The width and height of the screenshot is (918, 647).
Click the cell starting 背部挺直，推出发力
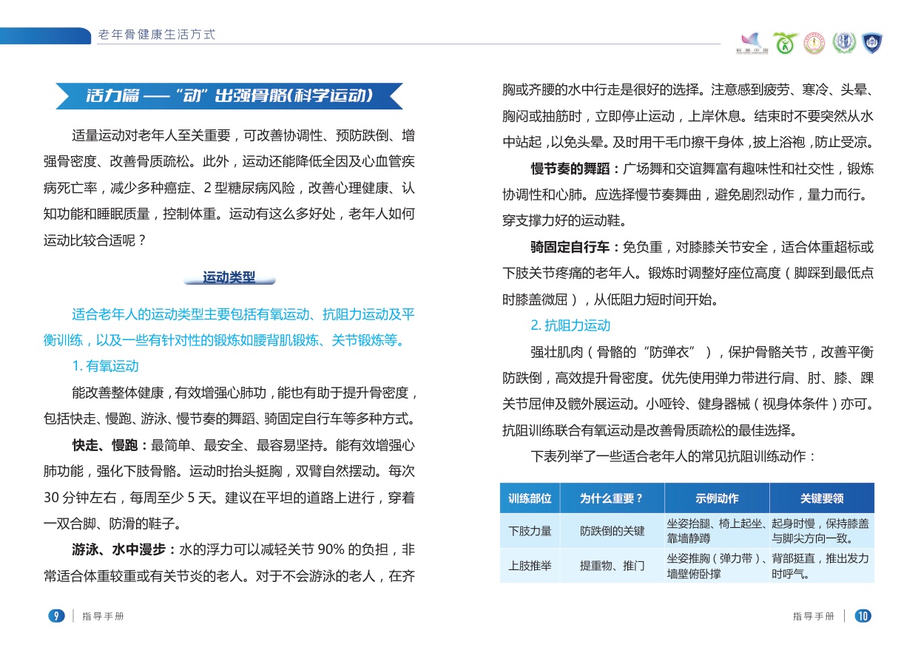tap(821, 566)
